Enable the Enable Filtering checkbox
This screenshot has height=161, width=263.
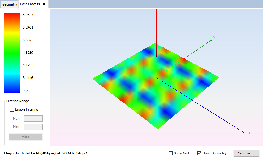[12, 110]
